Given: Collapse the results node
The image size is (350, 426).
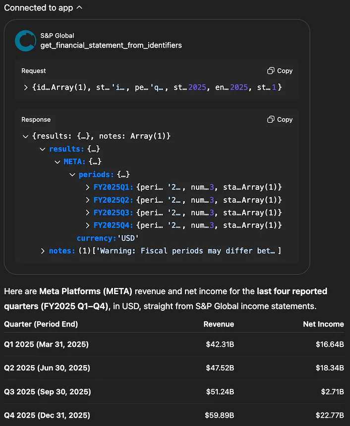Looking at the screenshot, I should pos(42,149).
